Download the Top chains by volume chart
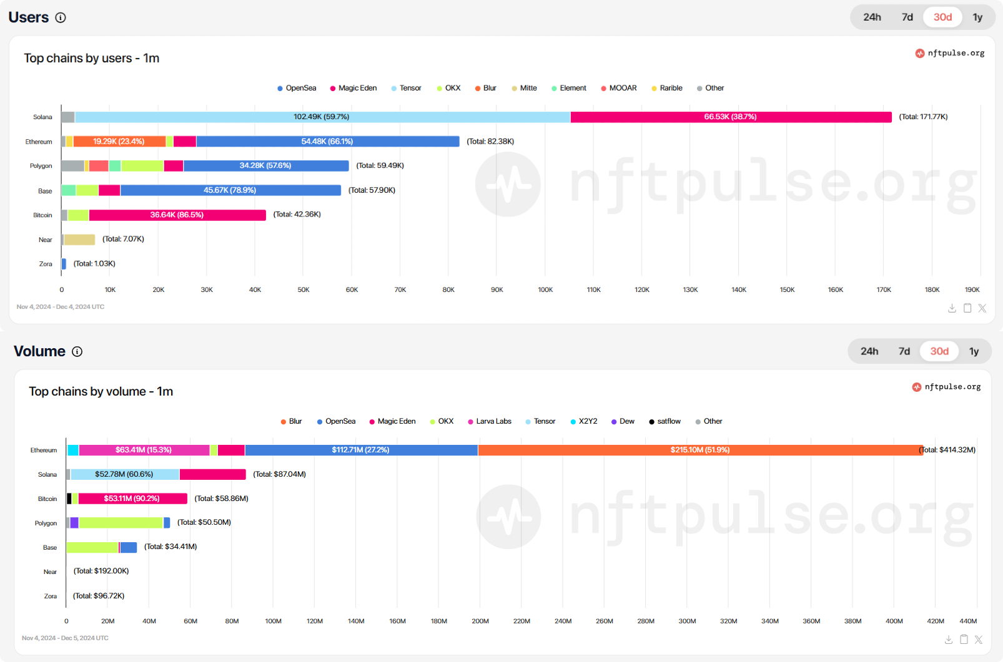This screenshot has height=662, width=1003. [948, 640]
